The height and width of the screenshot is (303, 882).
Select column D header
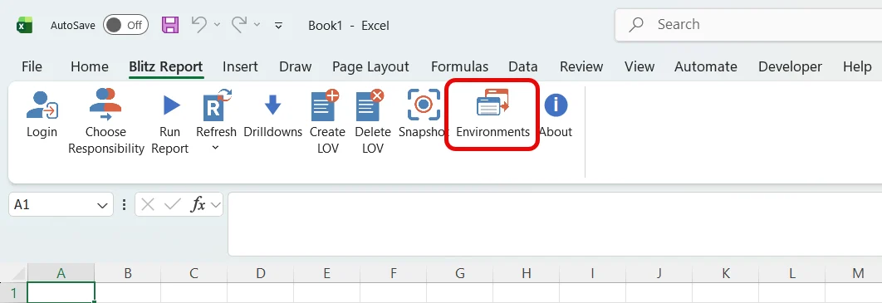click(261, 273)
